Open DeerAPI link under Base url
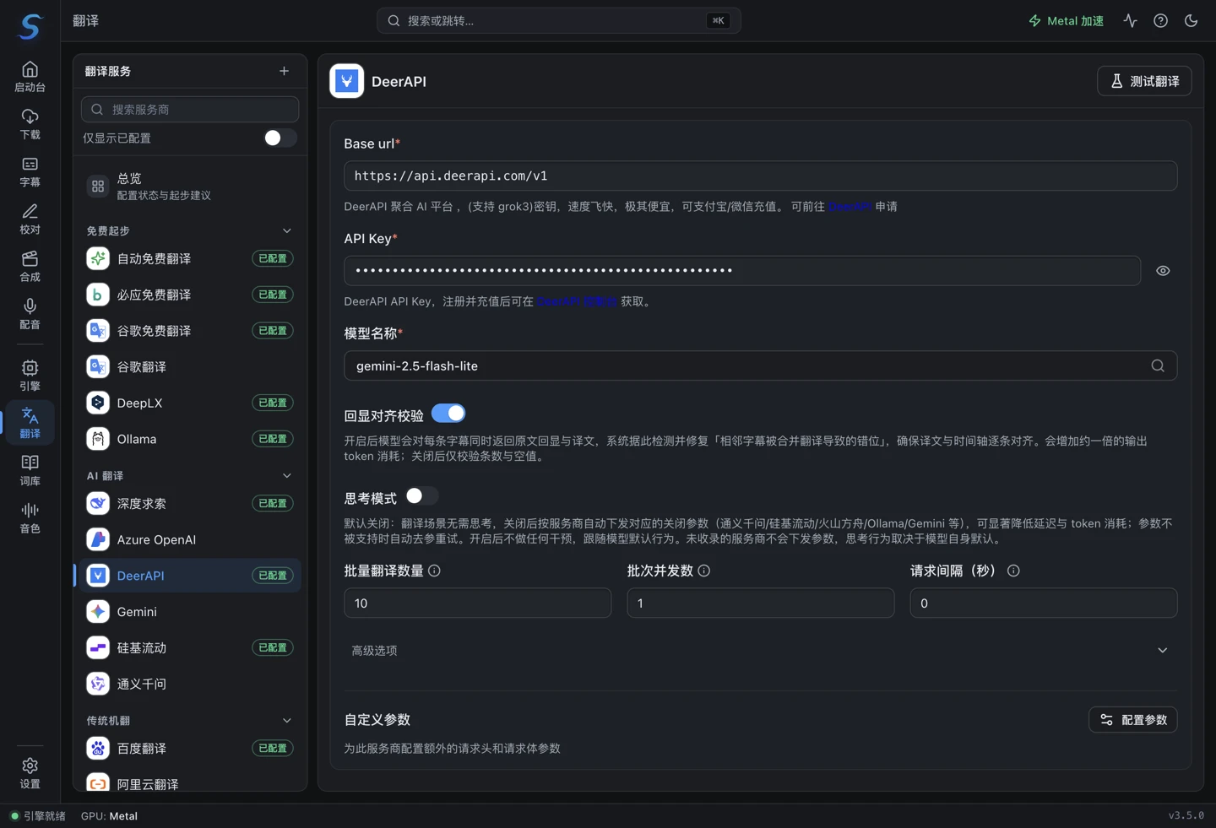The width and height of the screenshot is (1216, 828). pyautogui.click(x=850, y=207)
